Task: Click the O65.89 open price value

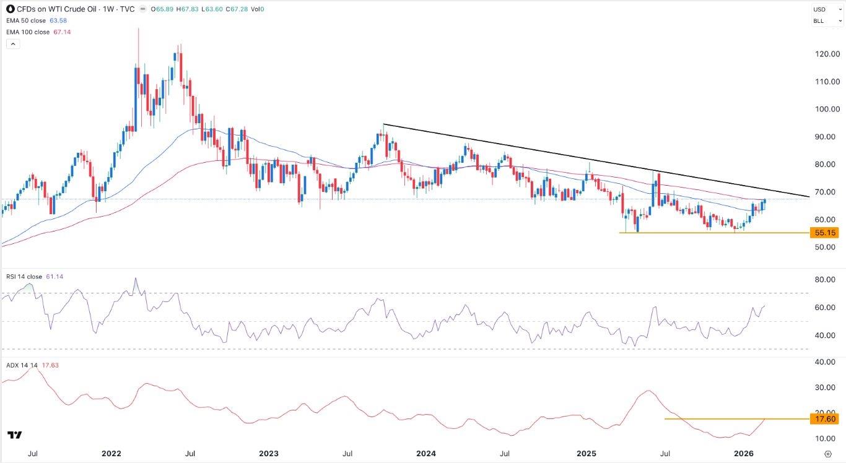Action: point(160,9)
